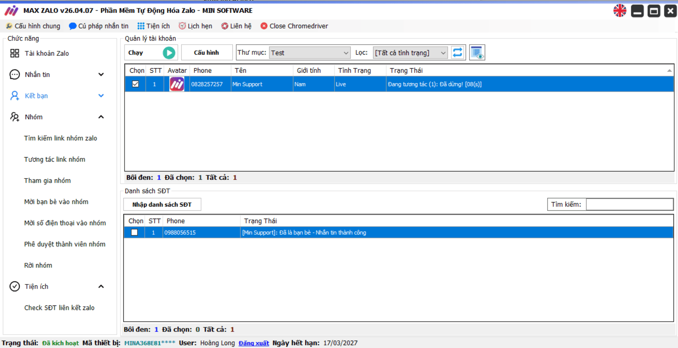Collapse the Tiện ích sidebar section chevron
678x348 pixels.
coord(101,286)
